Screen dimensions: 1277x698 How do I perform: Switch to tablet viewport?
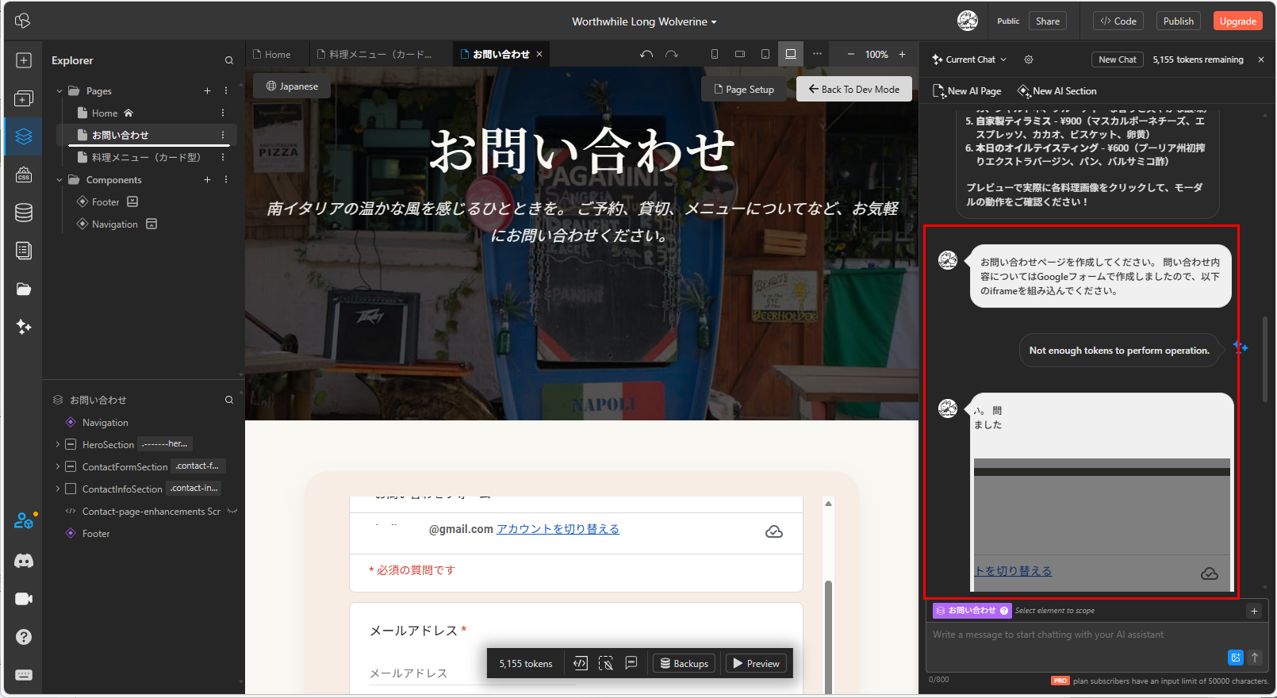tap(765, 54)
